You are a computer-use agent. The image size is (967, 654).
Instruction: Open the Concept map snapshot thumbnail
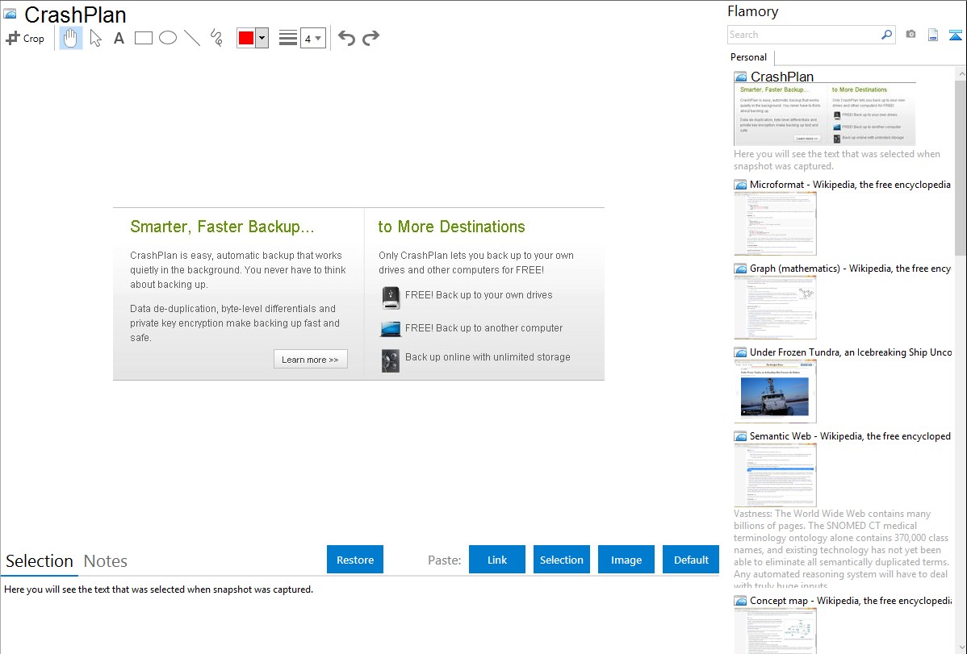pos(775,631)
